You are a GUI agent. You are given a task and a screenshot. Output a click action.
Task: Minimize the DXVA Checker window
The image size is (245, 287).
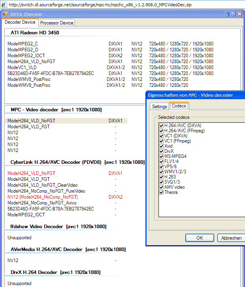tap(227, 14)
